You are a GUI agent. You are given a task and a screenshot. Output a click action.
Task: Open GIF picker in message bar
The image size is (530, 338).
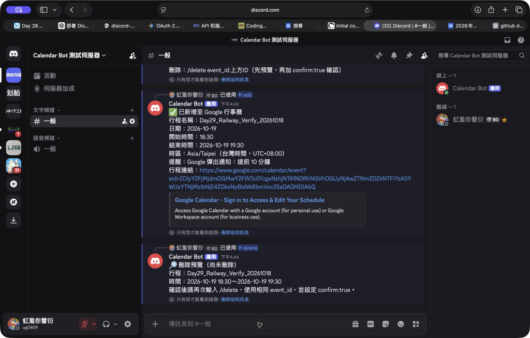[371, 324]
